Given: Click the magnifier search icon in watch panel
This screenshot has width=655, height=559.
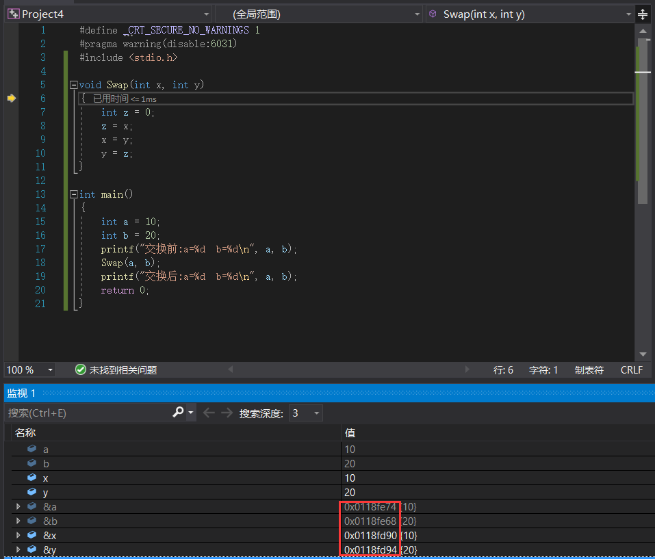Looking at the screenshot, I should pyautogui.click(x=178, y=413).
